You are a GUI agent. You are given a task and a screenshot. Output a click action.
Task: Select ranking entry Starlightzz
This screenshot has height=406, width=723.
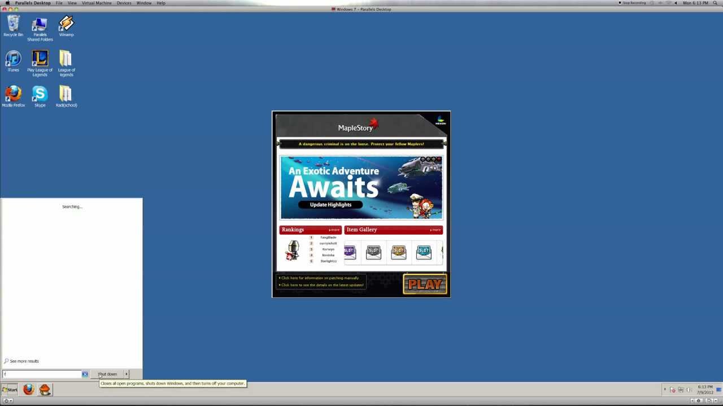tap(328, 261)
